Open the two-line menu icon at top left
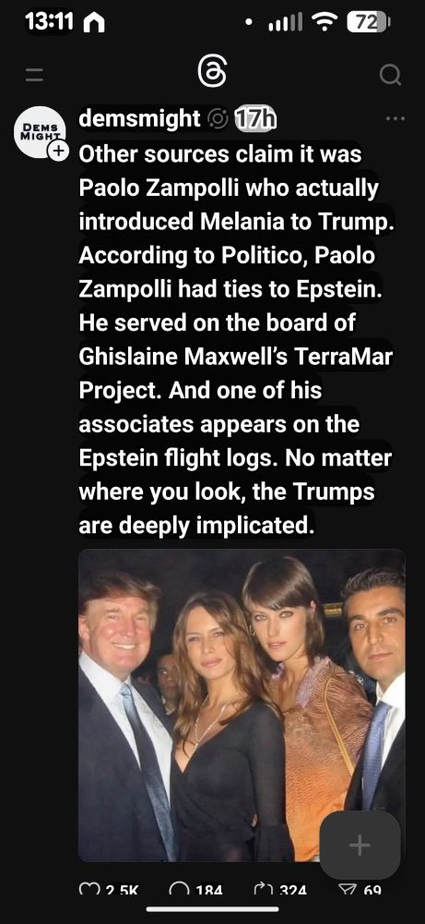 (x=34, y=74)
